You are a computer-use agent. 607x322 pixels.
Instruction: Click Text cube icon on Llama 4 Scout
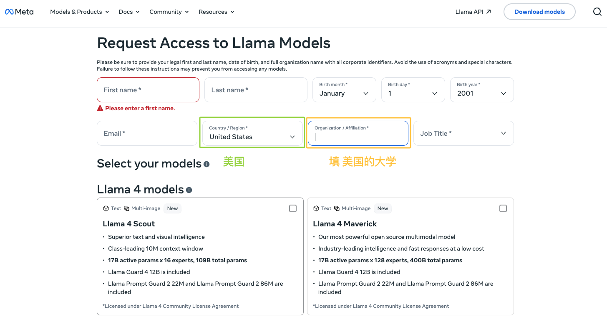pyautogui.click(x=106, y=208)
